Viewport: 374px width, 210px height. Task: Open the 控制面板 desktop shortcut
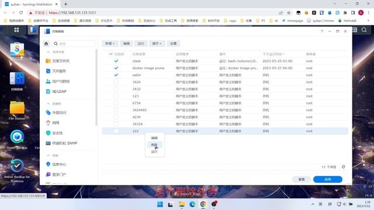[17, 79]
